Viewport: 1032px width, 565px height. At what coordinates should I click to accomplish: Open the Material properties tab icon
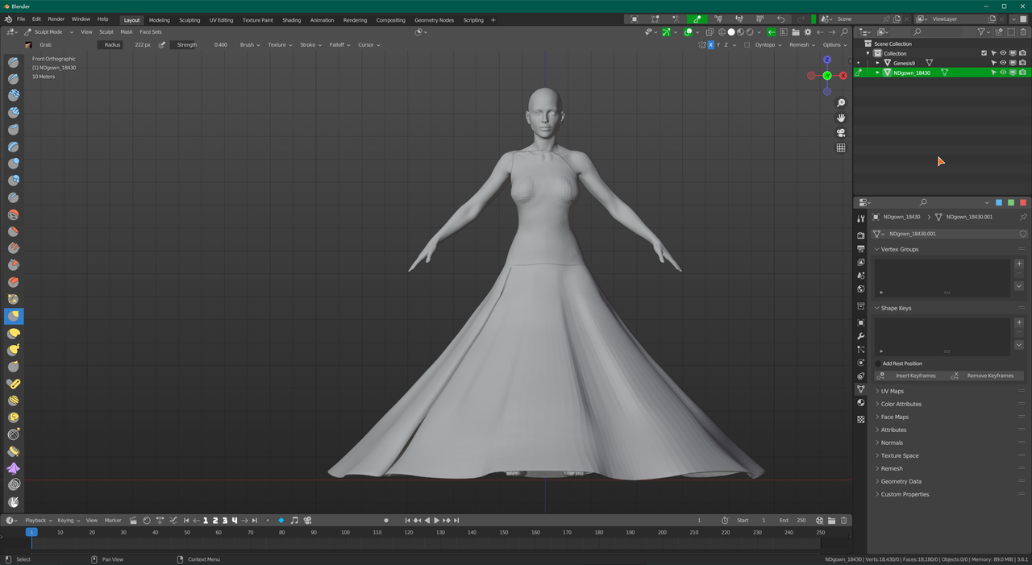coord(861,403)
